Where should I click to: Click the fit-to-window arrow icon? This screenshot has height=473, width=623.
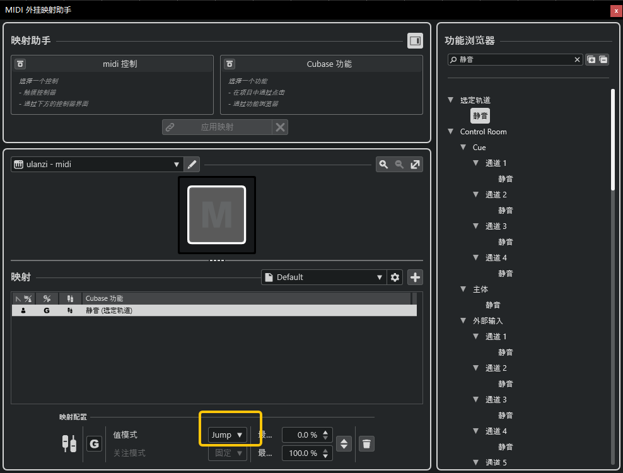click(x=415, y=164)
